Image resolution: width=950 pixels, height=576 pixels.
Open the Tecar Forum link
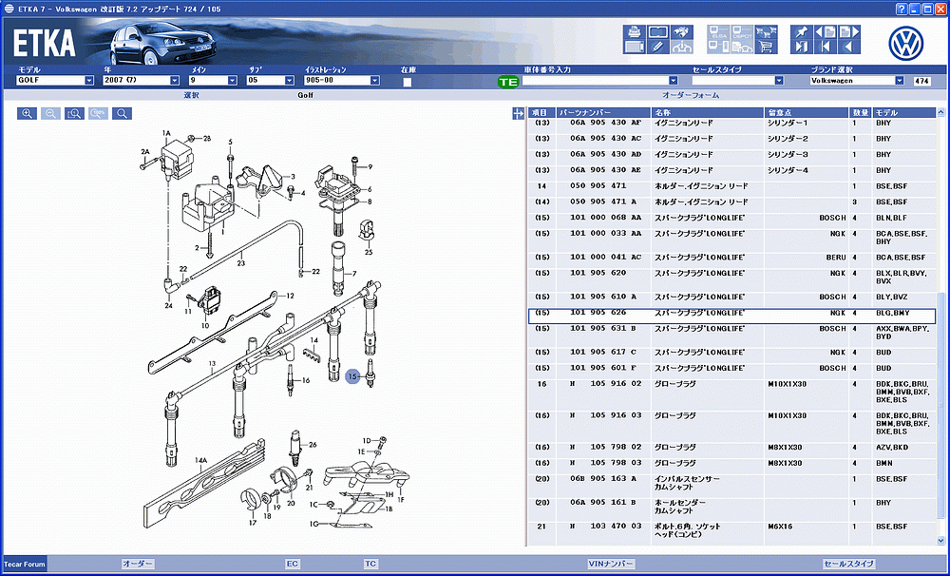26,564
